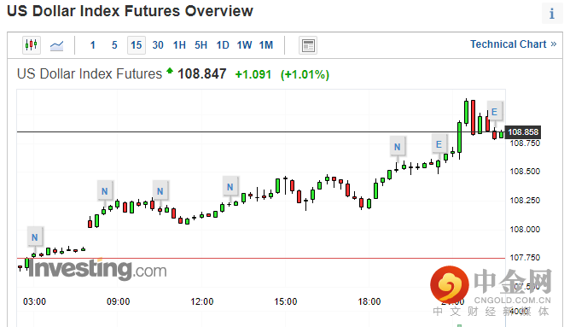This screenshot has width=564, height=327.
Task: Select the 1W interval
Action: coord(244,45)
